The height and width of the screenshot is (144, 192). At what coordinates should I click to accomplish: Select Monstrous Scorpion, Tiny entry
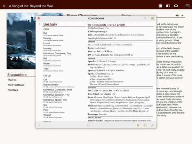coord(56,96)
